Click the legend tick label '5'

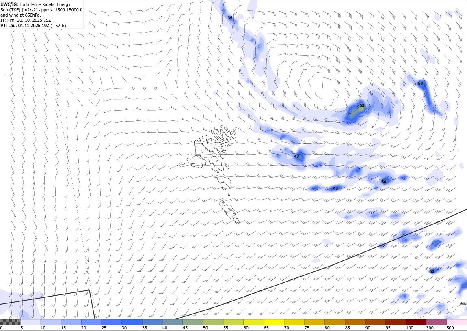(x=22, y=328)
